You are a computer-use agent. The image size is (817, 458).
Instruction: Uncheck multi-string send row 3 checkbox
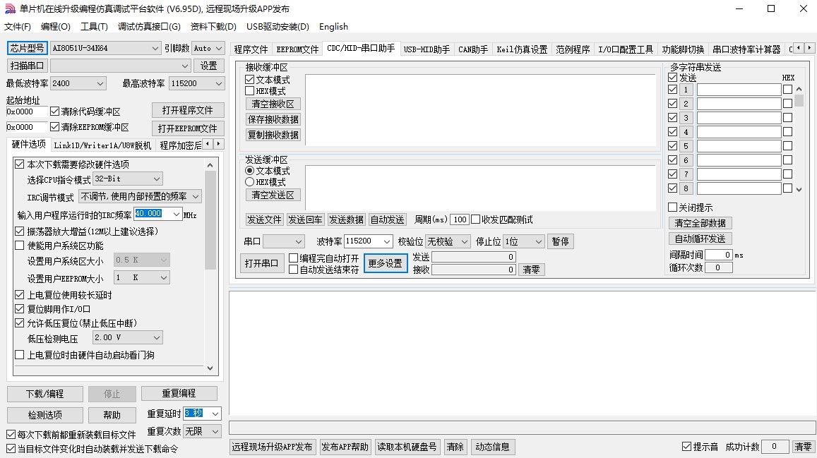point(673,118)
